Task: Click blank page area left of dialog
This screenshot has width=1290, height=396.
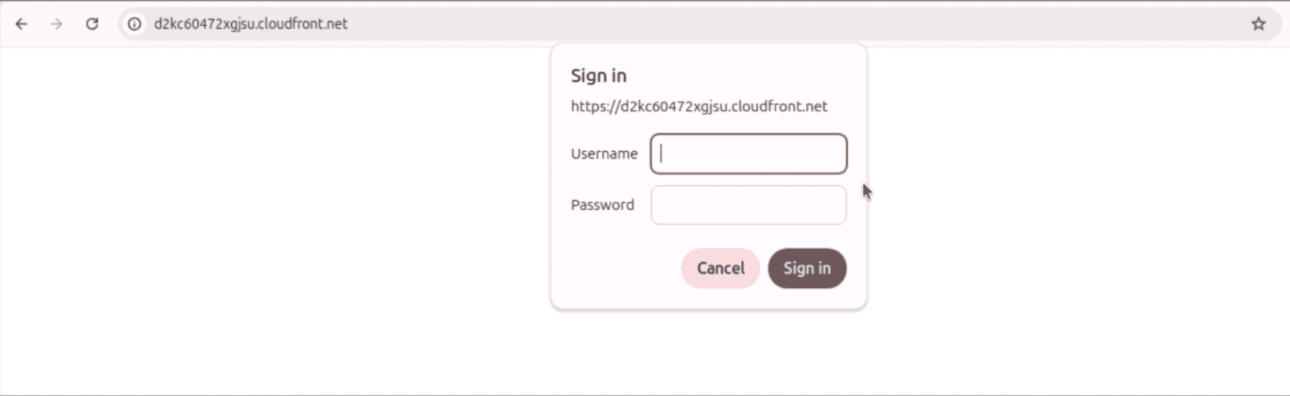Action: (278, 208)
